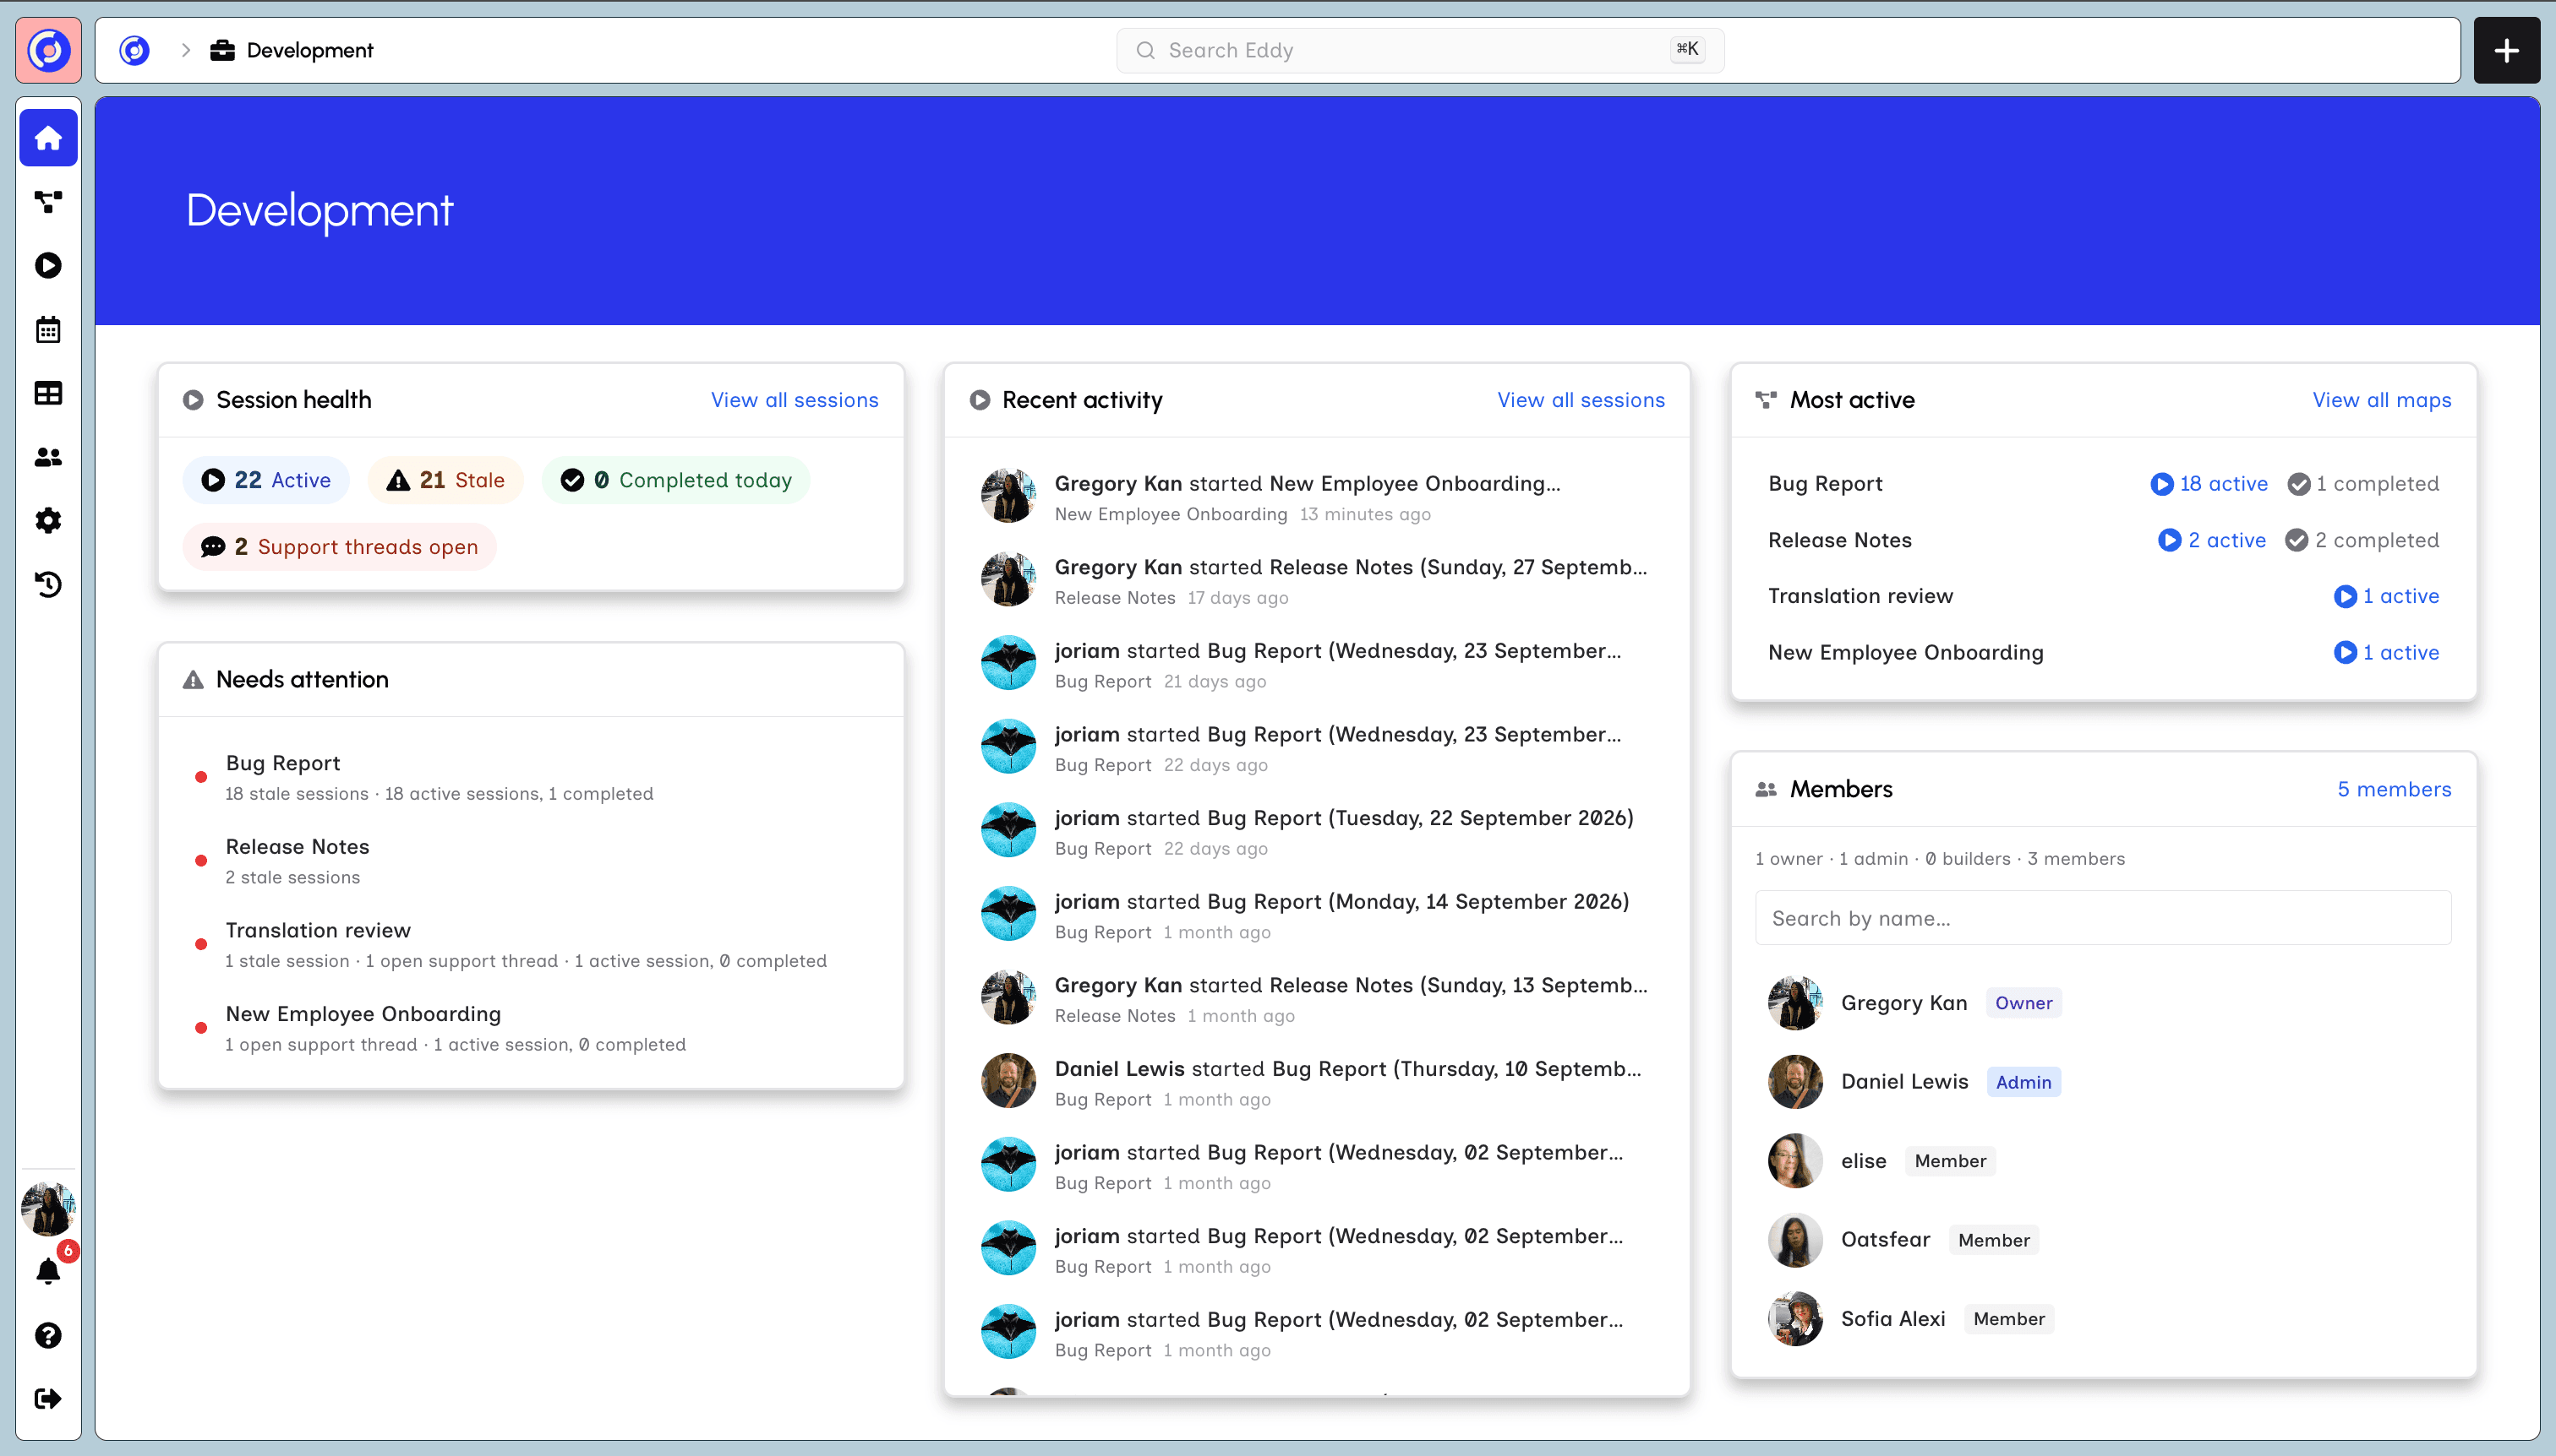Click Bug Report 1 completed indicator
Image resolution: width=2556 pixels, height=1456 pixels.
click(2362, 484)
